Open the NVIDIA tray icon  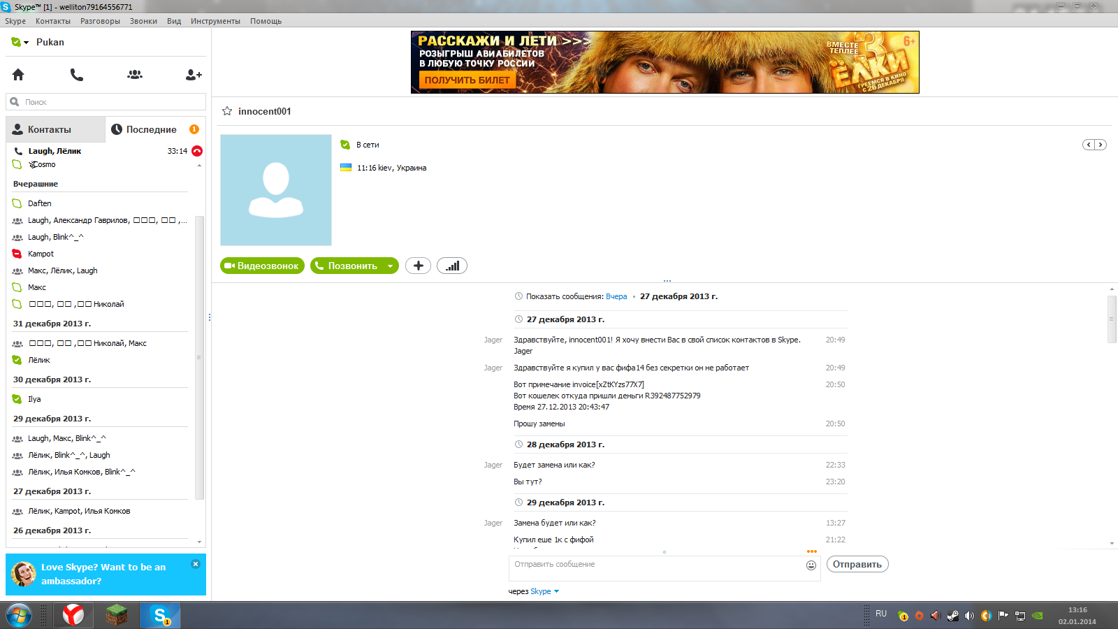[x=1038, y=616]
